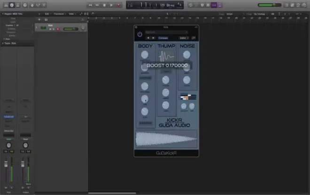
Task: Click the waveform zoom icon
Action: tap(272, 14)
